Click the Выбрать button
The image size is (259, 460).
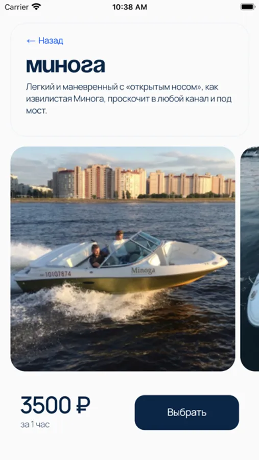click(187, 412)
